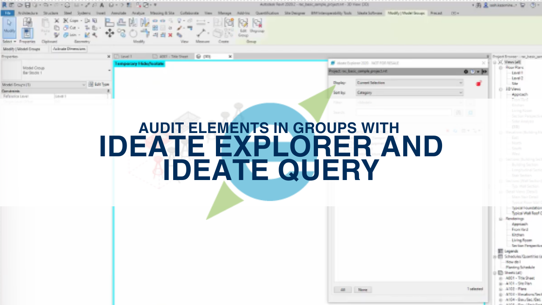Toggle the Properties palette button
Viewport: 542px width, 305px height.
tap(27, 33)
